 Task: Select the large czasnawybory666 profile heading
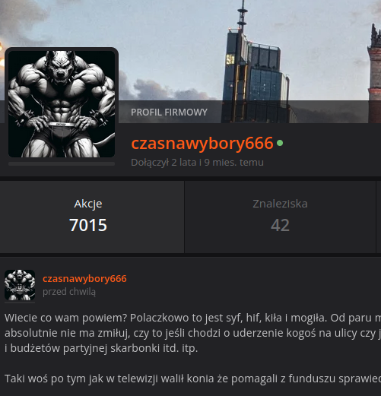(x=202, y=143)
